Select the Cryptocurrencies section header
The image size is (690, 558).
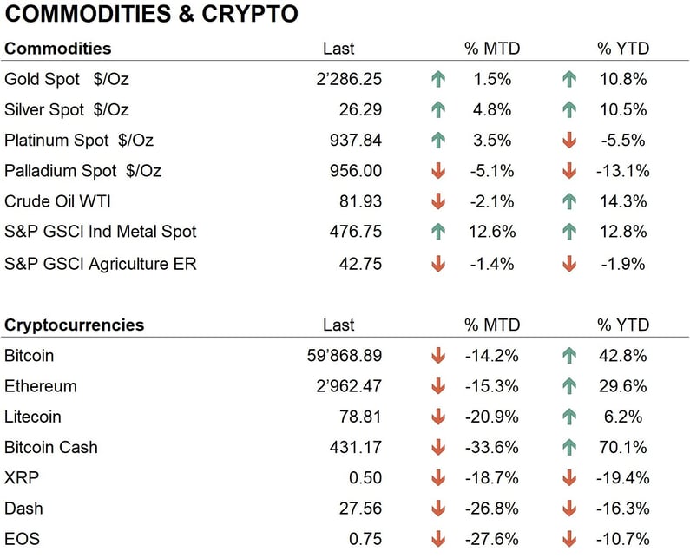75,325
